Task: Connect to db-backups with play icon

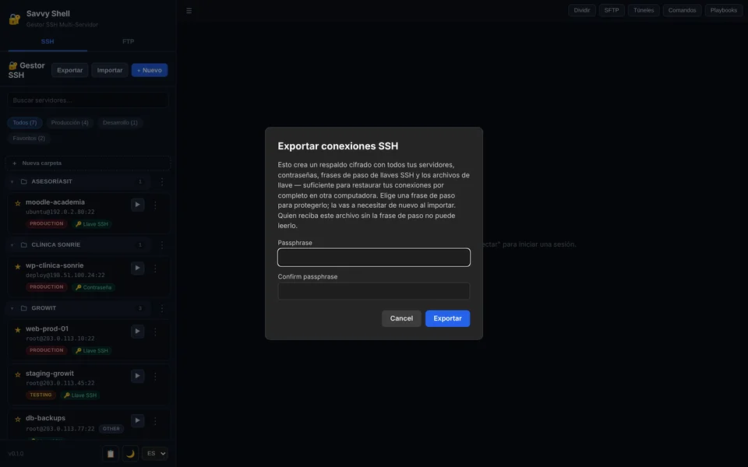Action: pos(137,420)
